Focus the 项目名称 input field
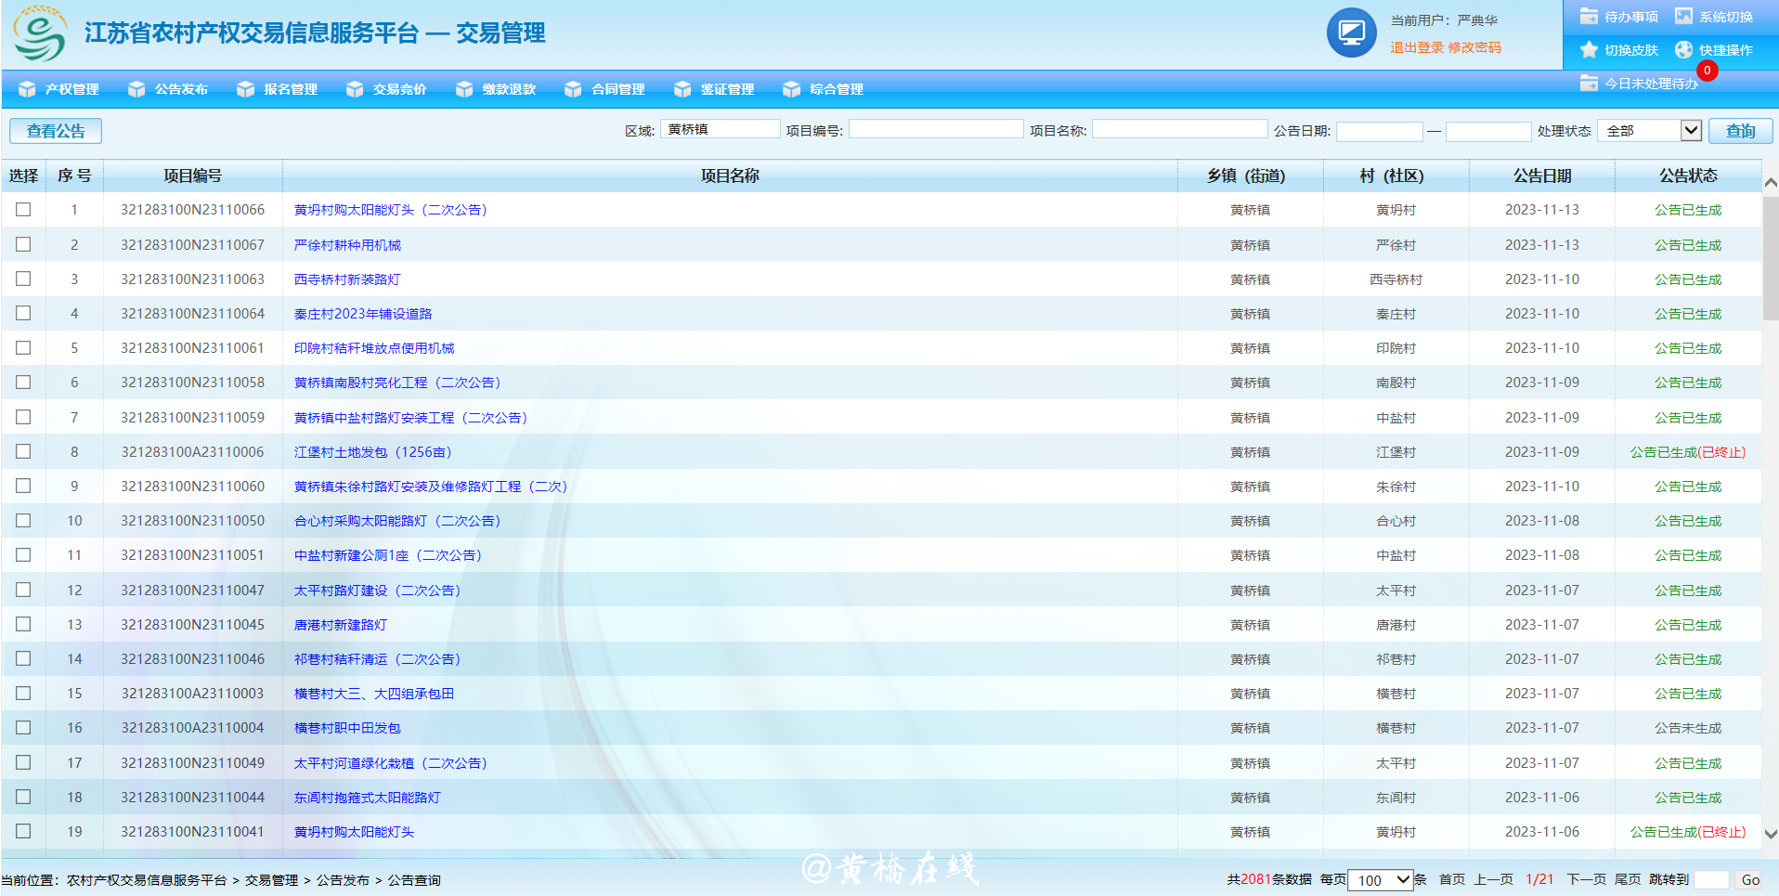Screen dimensions: 1779x896 pos(1179,129)
